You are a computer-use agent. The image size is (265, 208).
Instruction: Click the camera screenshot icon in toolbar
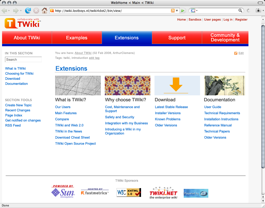pos(258,11)
